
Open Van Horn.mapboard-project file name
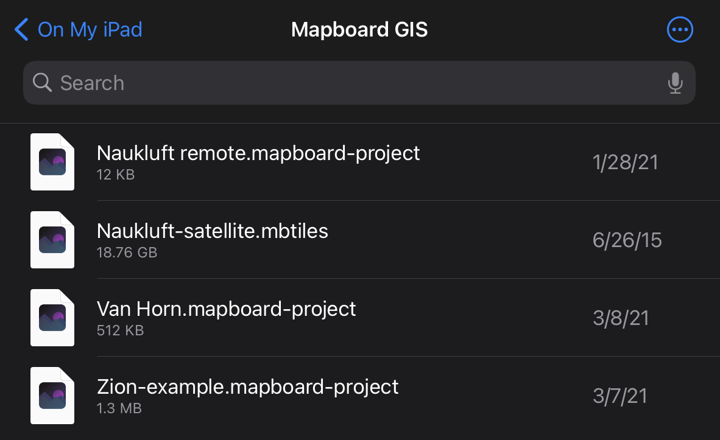point(227,309)
